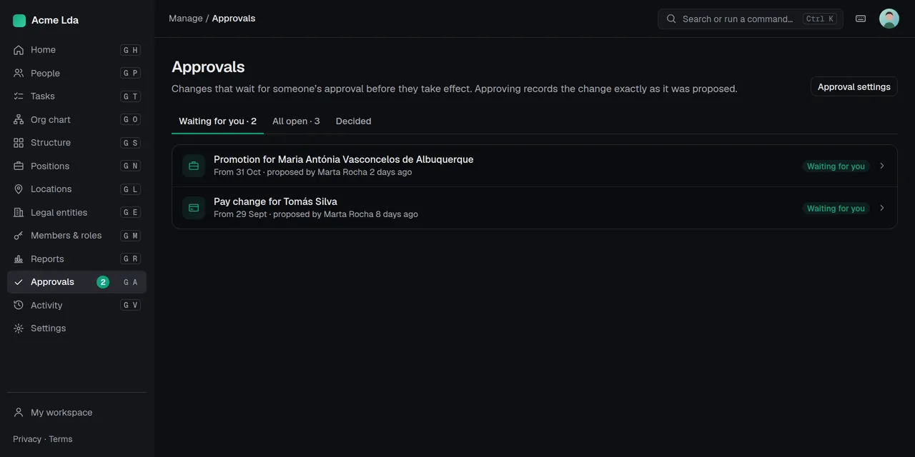Click the People icon in sidebar
Viewport: 915px width, 457px height.
(19, 73)
